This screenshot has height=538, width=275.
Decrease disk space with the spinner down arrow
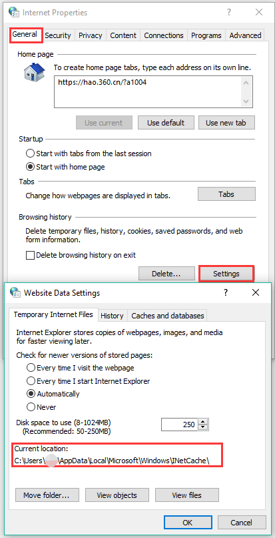(203, 427)
